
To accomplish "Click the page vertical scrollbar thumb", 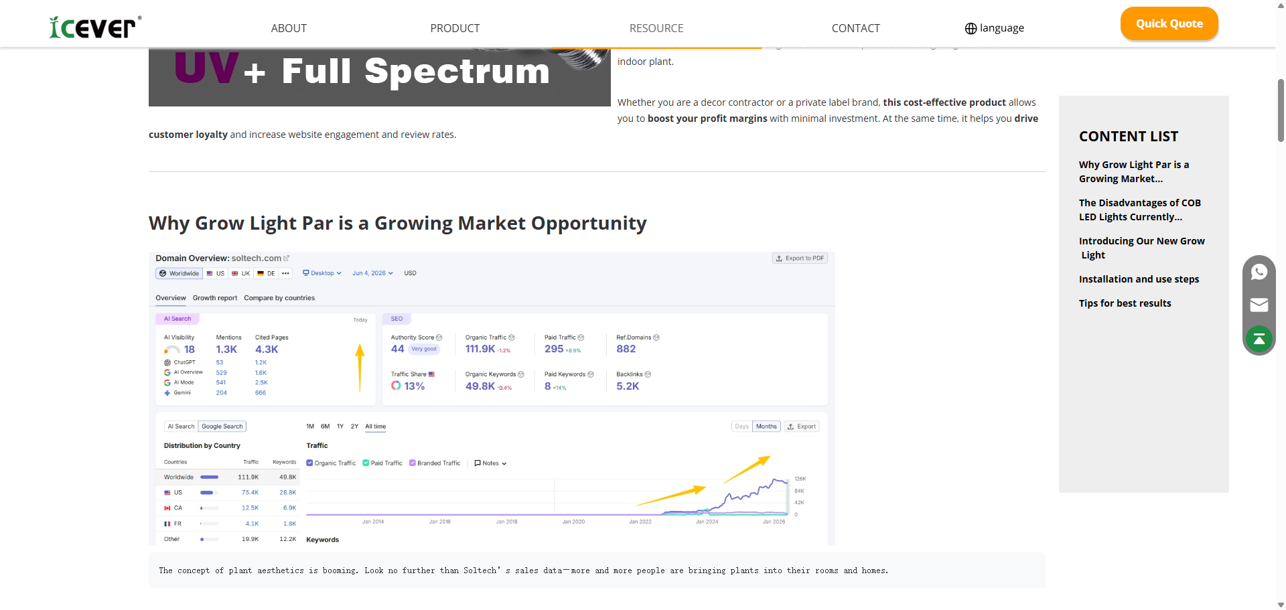I will (1281, 110).
